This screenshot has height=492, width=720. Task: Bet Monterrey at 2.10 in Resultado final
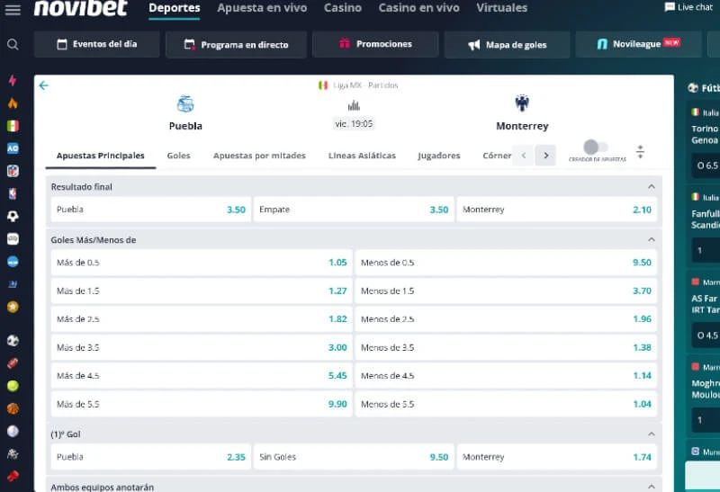(556, 210)
